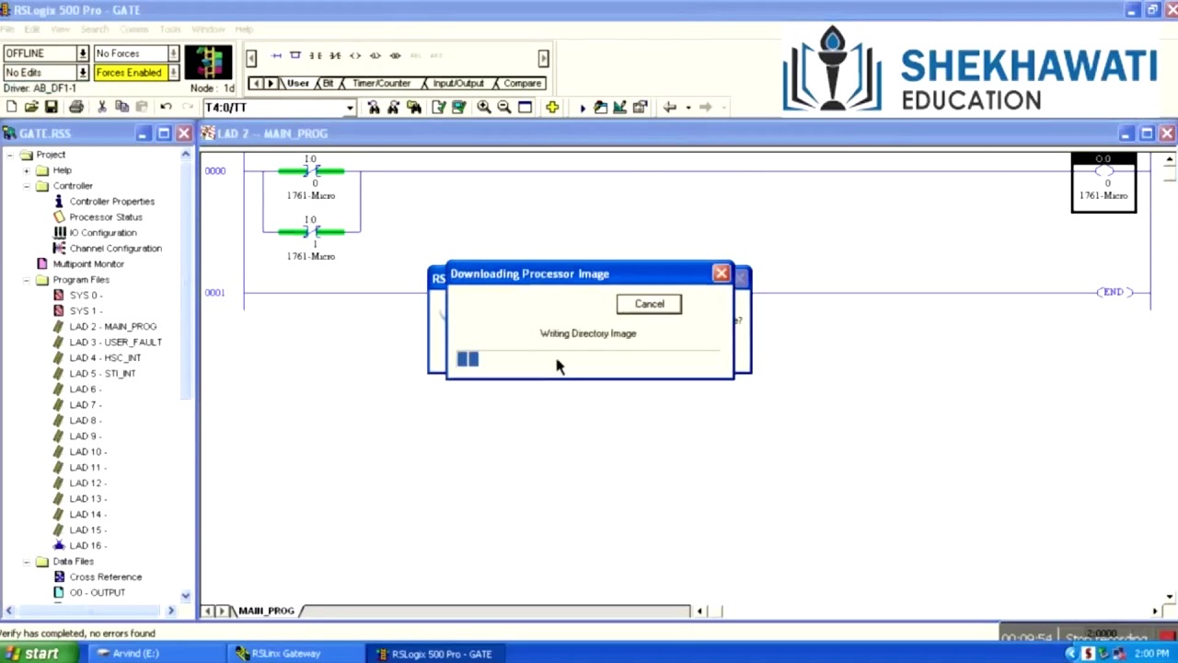Open the No Forces dropdown
Screen dimensions: 1178x663
173,53
